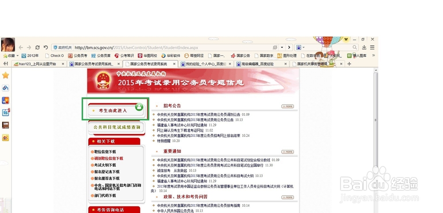This screenshot has height=213, width=443.
Task: Click the tab bar back-arrow sidebar toggle
Action: 5,64
